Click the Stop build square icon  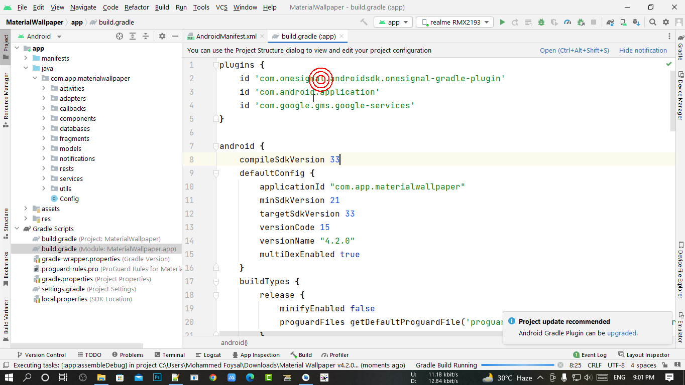point(593,22)
